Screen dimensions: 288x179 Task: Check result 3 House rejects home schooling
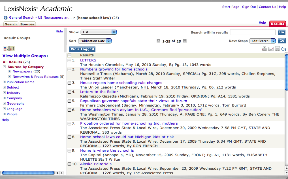69,83
